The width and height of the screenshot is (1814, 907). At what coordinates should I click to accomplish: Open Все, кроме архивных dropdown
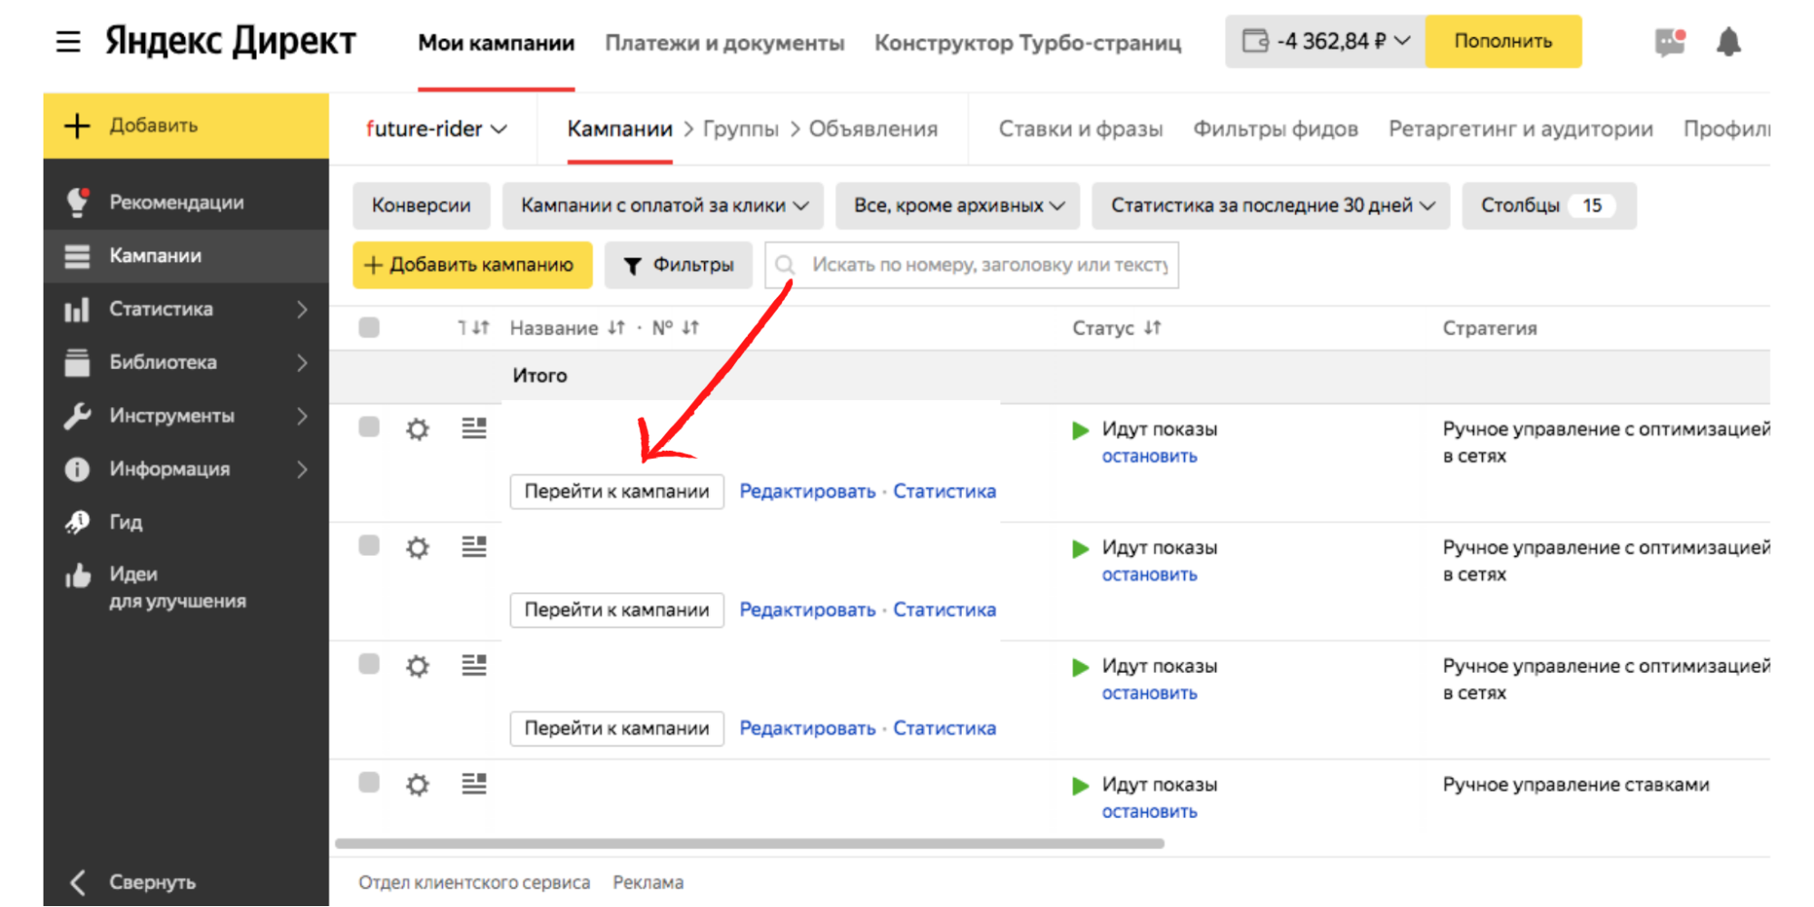957,206
